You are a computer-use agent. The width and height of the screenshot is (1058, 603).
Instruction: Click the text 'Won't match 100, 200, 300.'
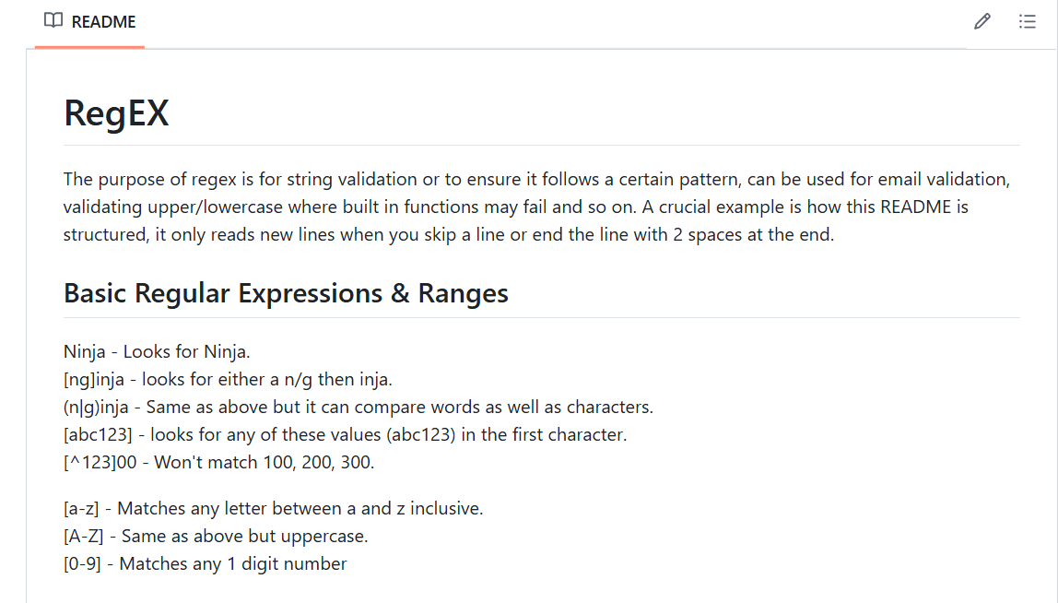click(x=264, y=462)
